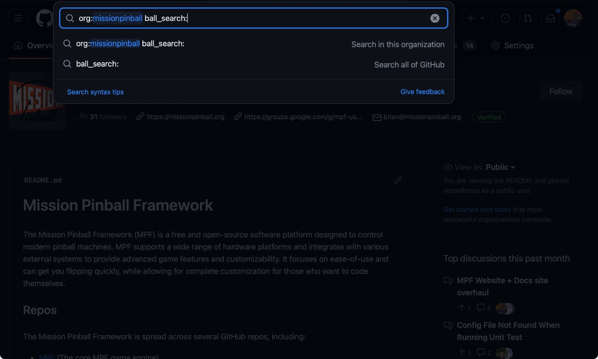Open Search syntax tips link
Image resolution: width=598 pixels, height=359 pixels.
(95, 92)
